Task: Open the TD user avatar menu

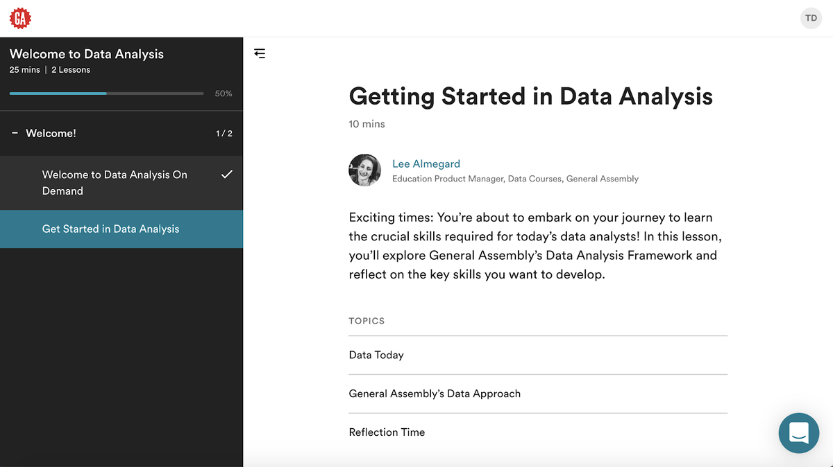Action: [x=811, y=18]
